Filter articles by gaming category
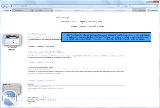 pyautogui.click(x=83, y=26)
